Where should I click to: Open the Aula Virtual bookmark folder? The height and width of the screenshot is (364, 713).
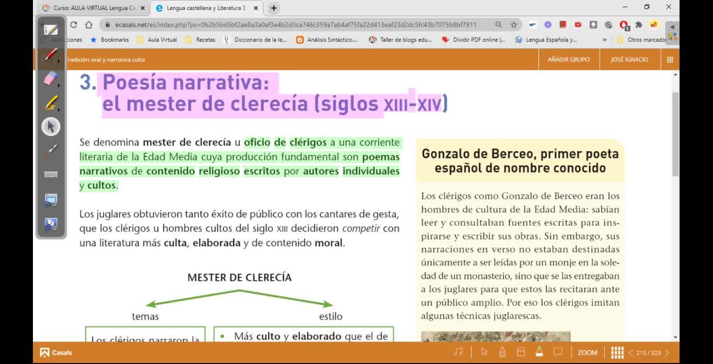click(x=157, y=40)
